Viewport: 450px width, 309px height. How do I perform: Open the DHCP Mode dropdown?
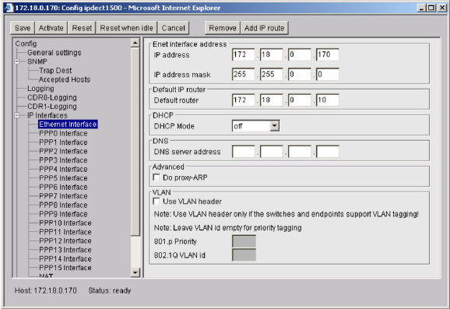pos(275,126)
